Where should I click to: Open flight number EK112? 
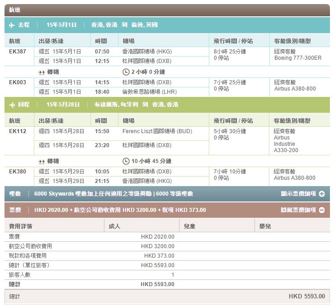(18, 131)
